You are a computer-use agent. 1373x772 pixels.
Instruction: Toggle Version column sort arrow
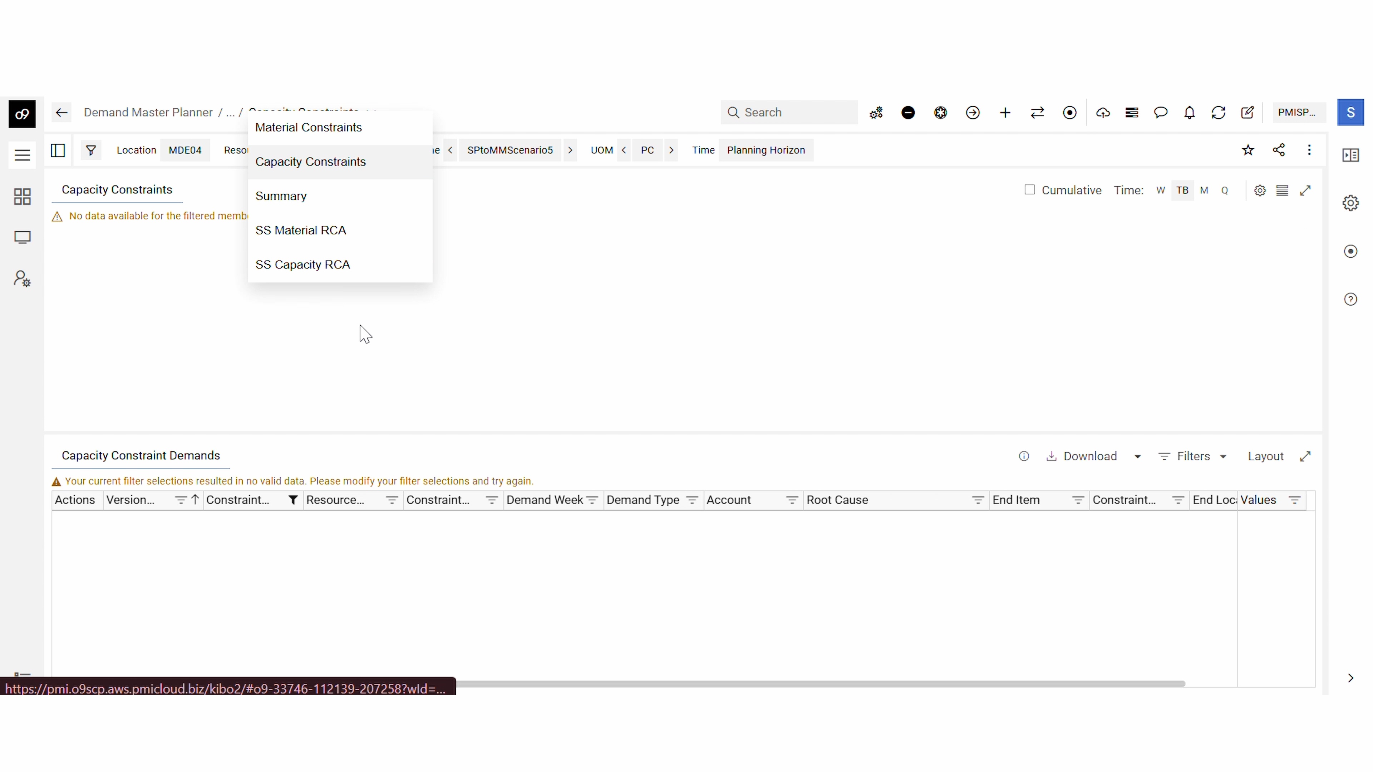195,500
